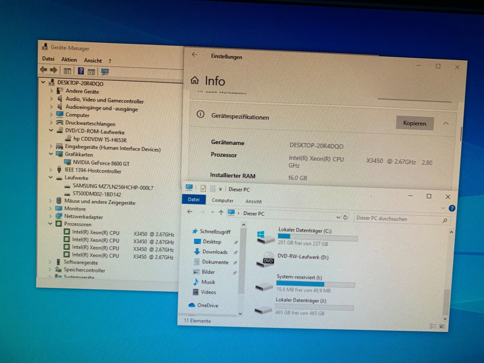The width and height of the screenshot is (484, 363).
Task: Click Explorer's back navigation arrow
Action: tap(190, 212)
